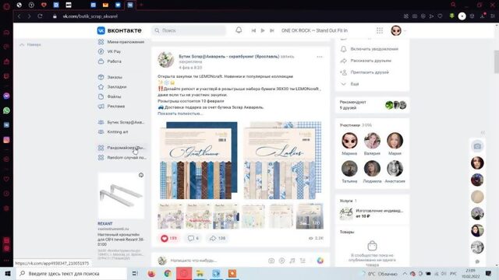Open the camera icon in right chat sidebar
499x280 pixels.
tap(477, 146)
